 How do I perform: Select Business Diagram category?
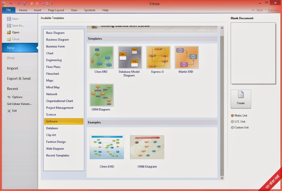[58, 40]
